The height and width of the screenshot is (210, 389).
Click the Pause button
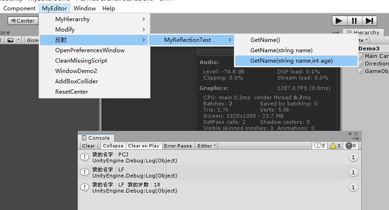point(354,21)
